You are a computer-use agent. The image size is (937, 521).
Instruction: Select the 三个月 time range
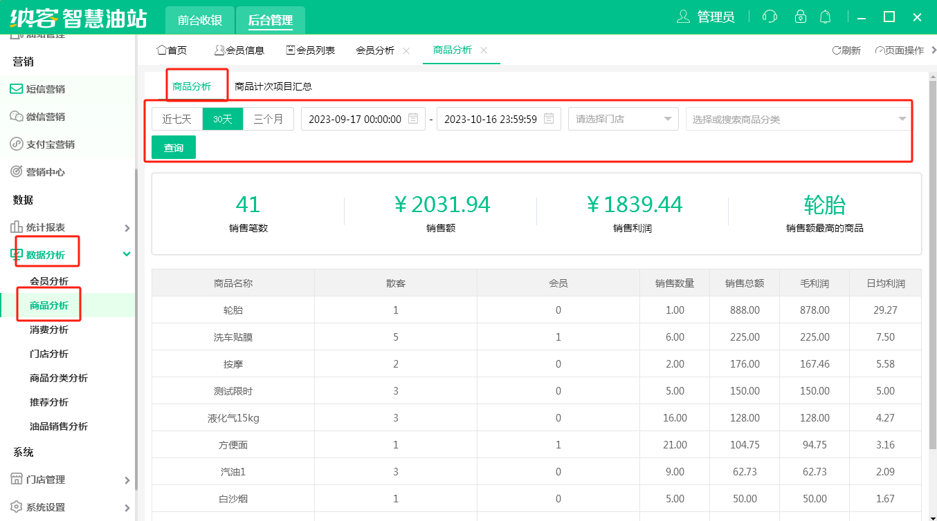click(x=269, y=119)
